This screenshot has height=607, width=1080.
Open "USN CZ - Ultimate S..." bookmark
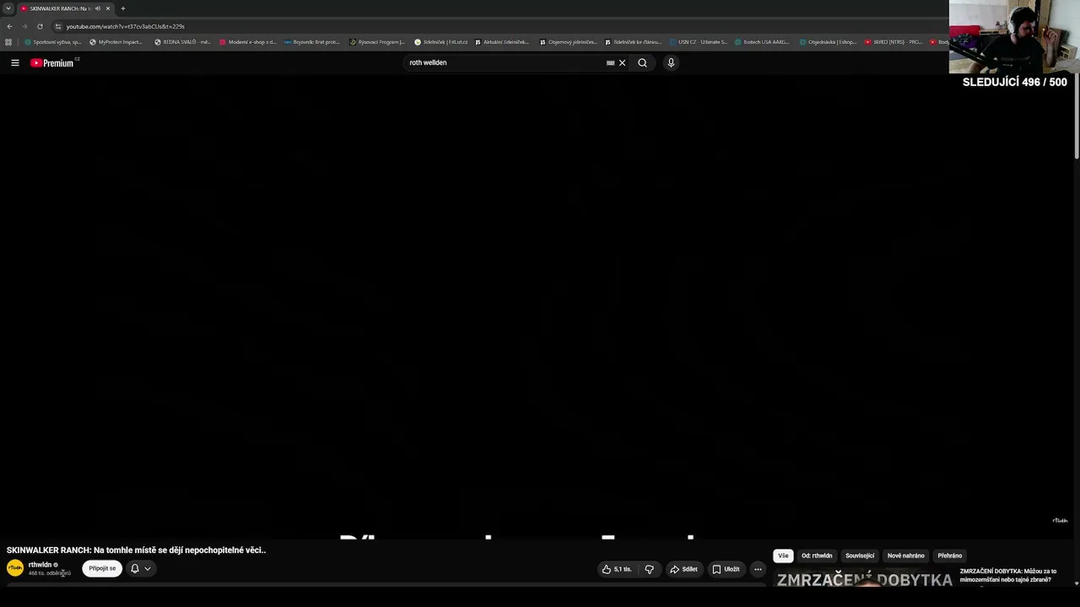pos(698,41)
